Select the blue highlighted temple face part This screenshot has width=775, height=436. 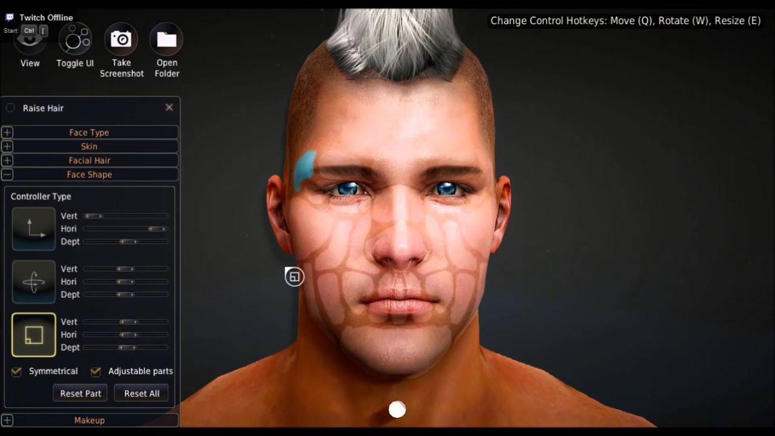pos(305,170)
